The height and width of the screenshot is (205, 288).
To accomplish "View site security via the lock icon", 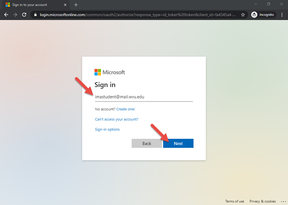I will click(x=35, y=15).
